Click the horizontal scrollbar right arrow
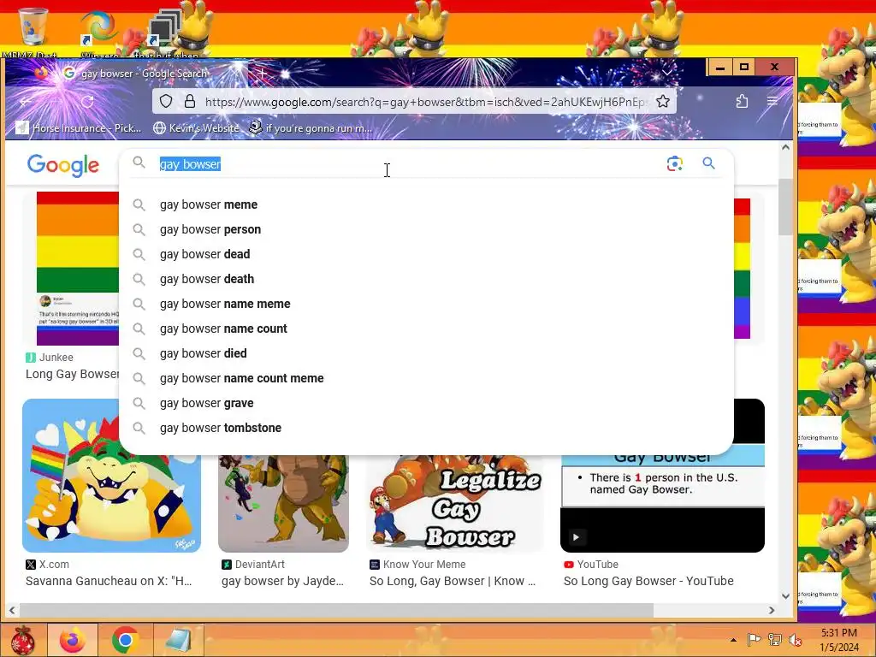Viewport: 876px width, 657px height. [772, 610]
